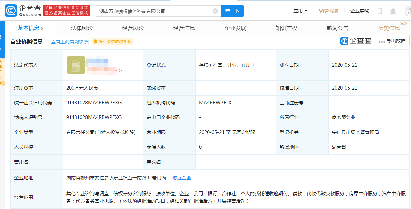Screen dimensions: 411x209
Task: Open 查看工商官网快照 link
Action: pos(70,42)
